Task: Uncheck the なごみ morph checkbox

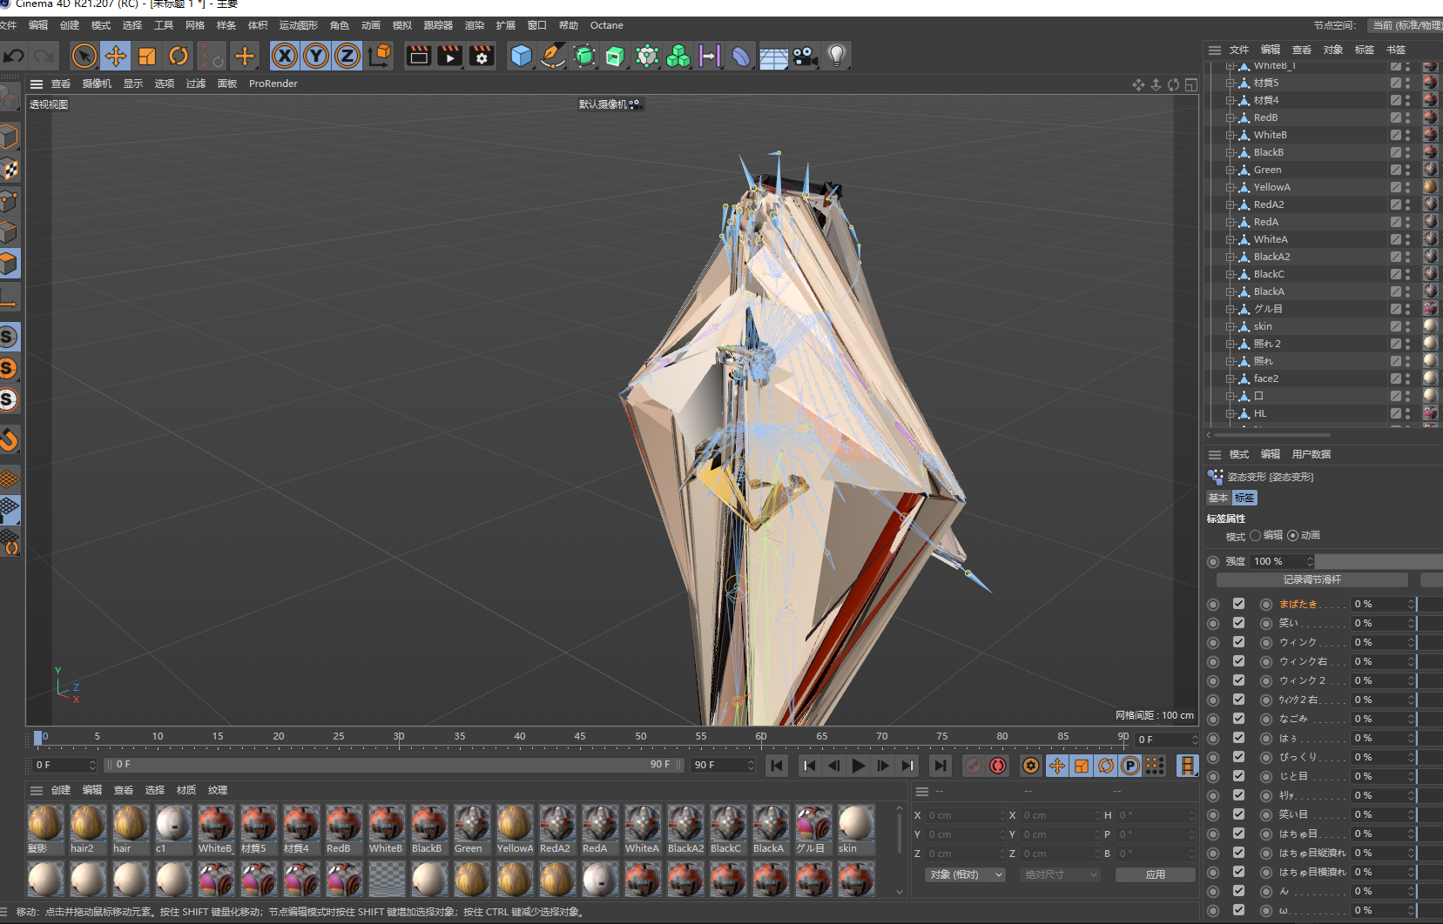Action: click(1238, 719)
